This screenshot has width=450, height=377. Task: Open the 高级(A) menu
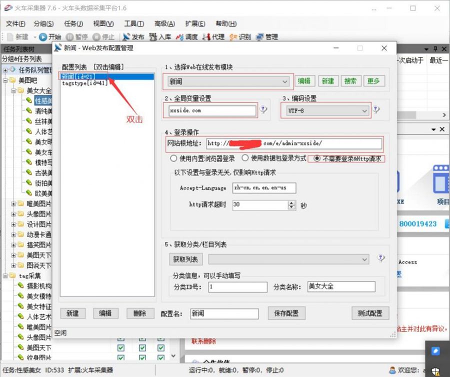pyautogui.click(x=164, y=23)
